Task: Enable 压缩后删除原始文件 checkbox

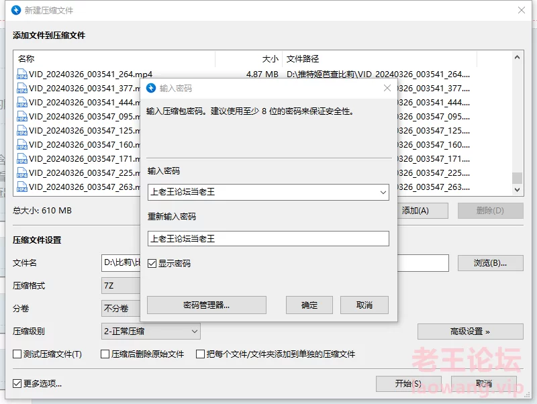Action: 105,354
